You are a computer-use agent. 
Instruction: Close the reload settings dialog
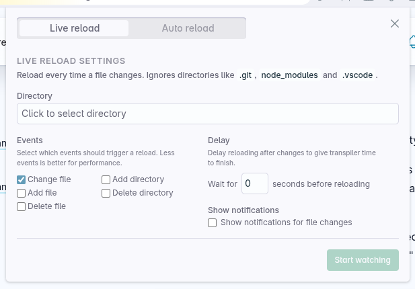point(395,24)
